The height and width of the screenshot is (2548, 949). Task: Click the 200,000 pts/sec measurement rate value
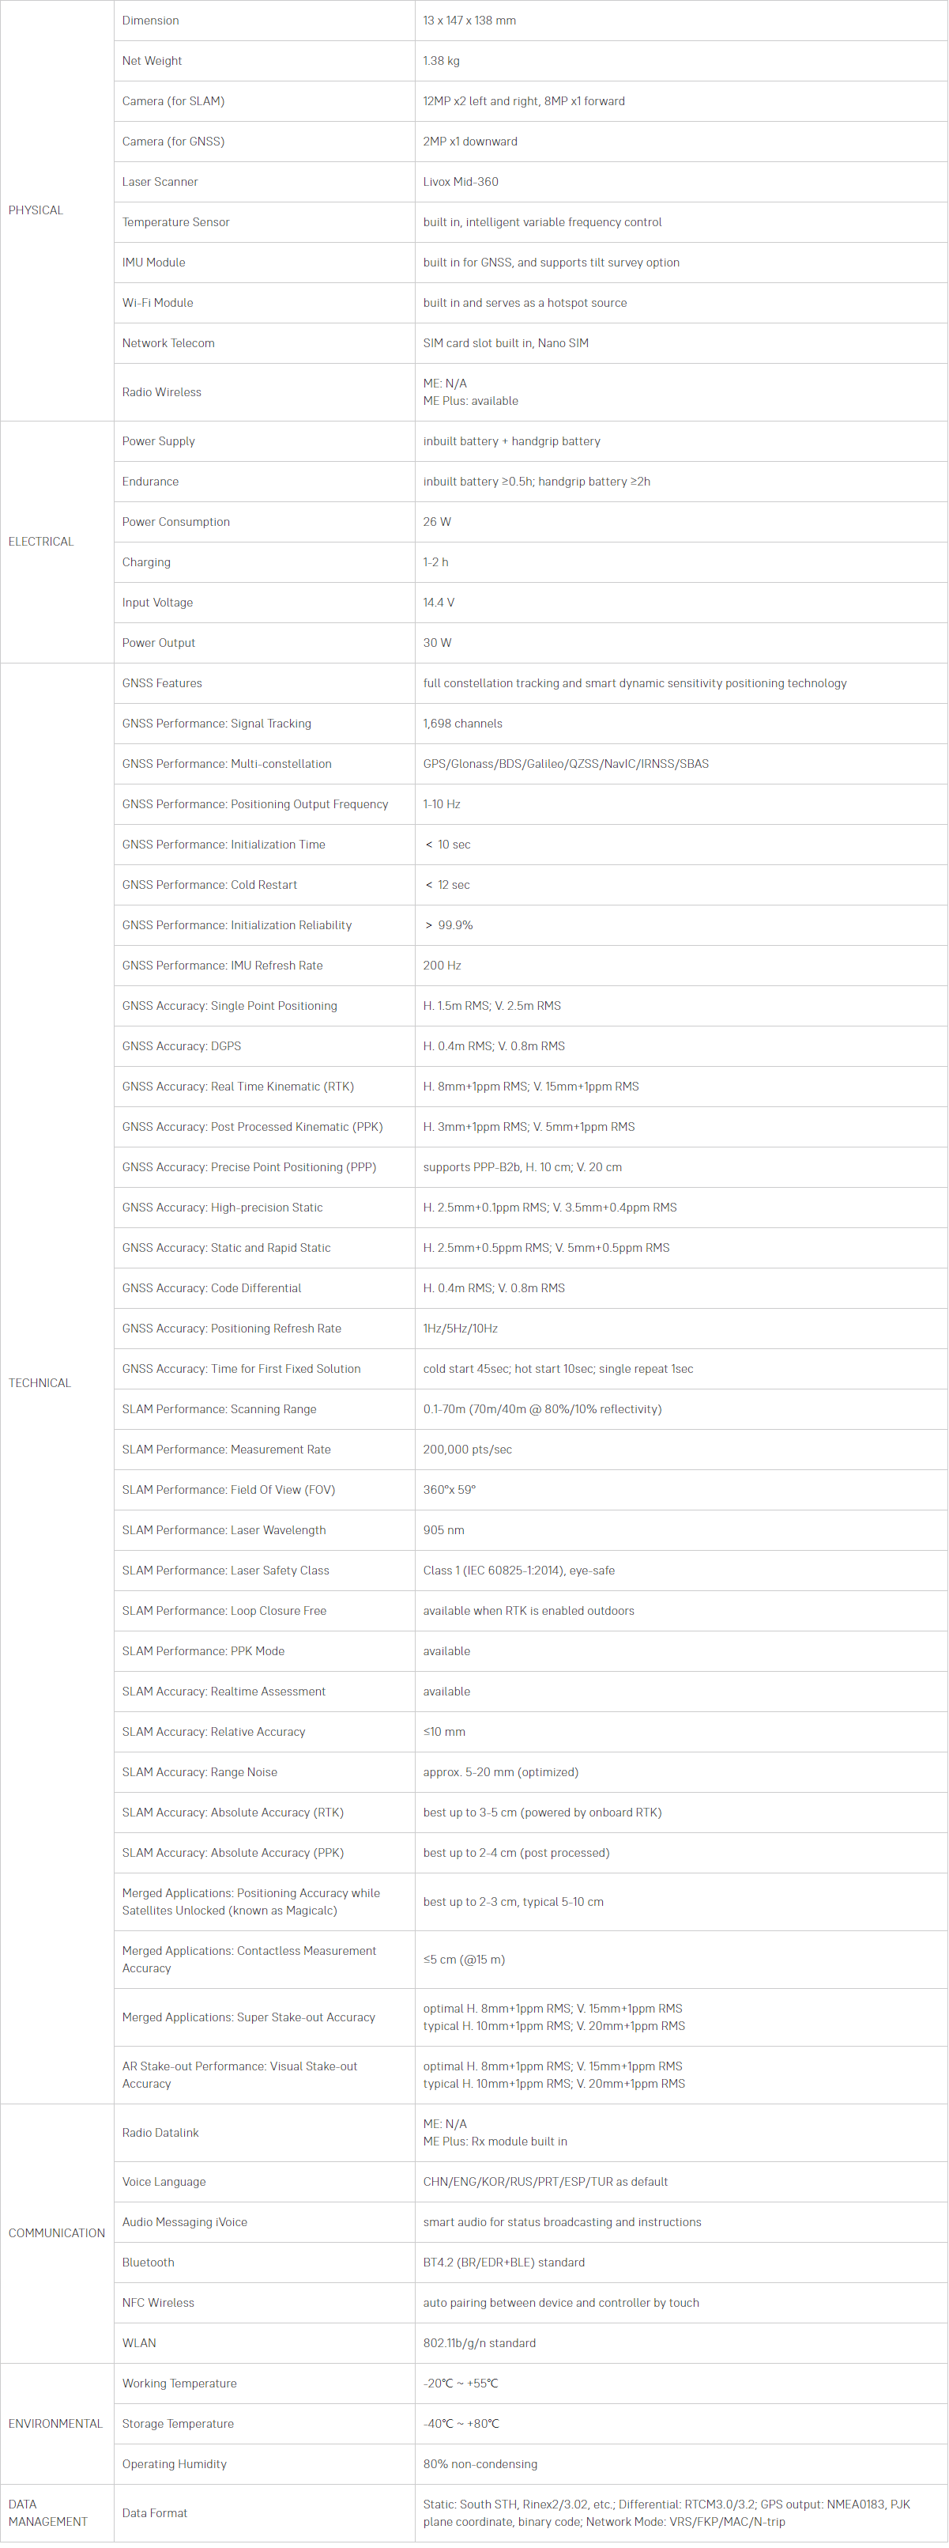pos(468,1450)
